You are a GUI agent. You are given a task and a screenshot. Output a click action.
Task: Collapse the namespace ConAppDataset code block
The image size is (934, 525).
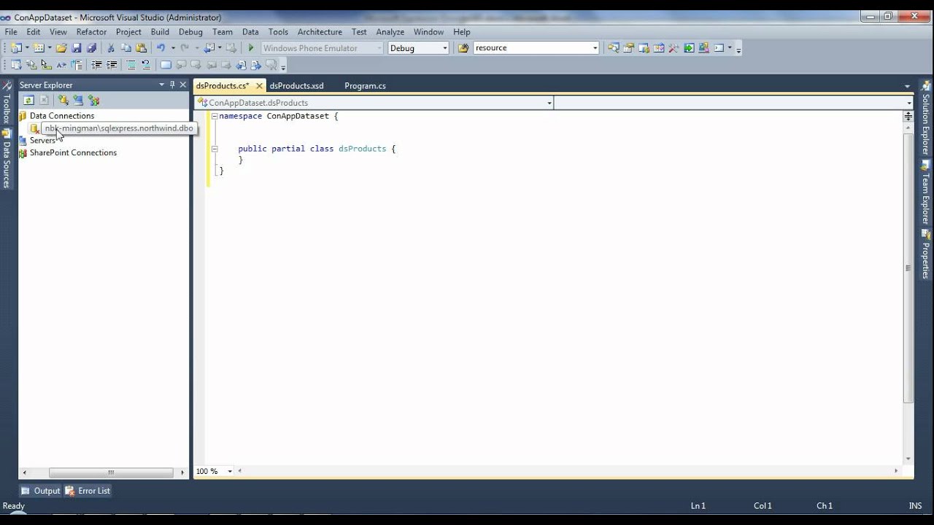pos(214,116)
